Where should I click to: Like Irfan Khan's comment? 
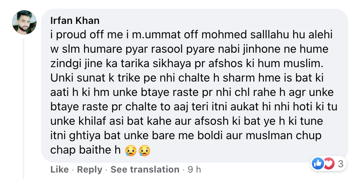point(59,170)
